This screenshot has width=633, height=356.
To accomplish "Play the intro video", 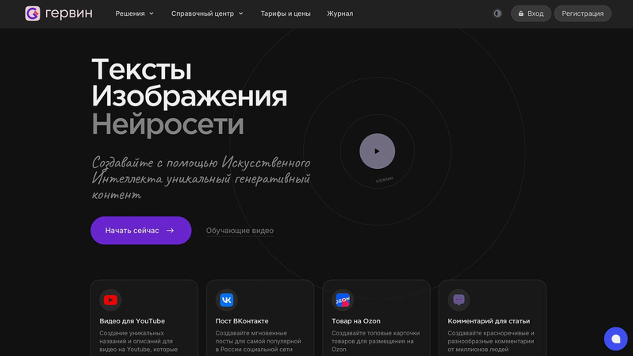I will point(377,151).
